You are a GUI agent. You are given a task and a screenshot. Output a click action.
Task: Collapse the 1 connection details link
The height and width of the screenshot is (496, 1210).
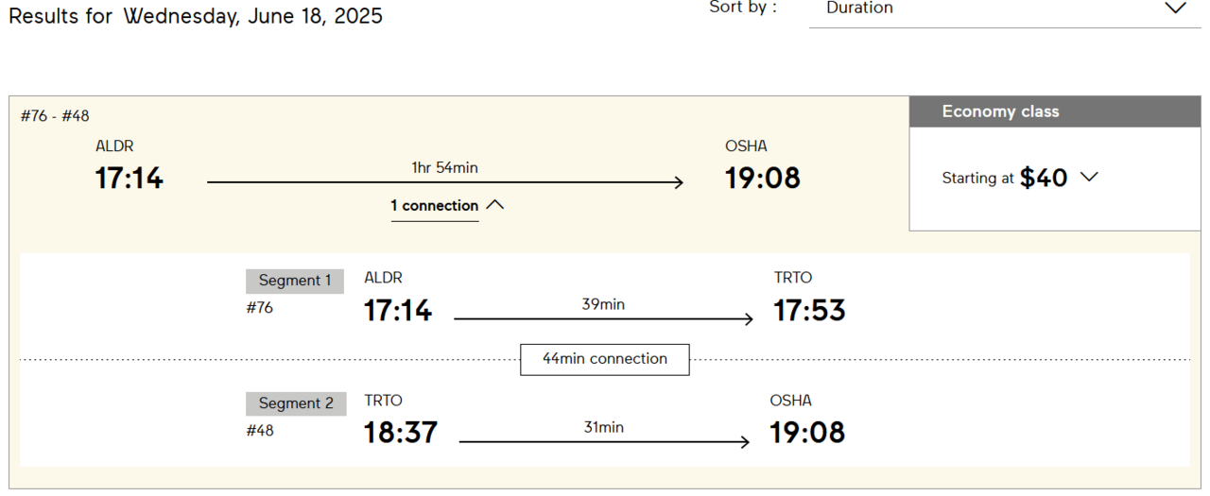click(x=434, y=206)
